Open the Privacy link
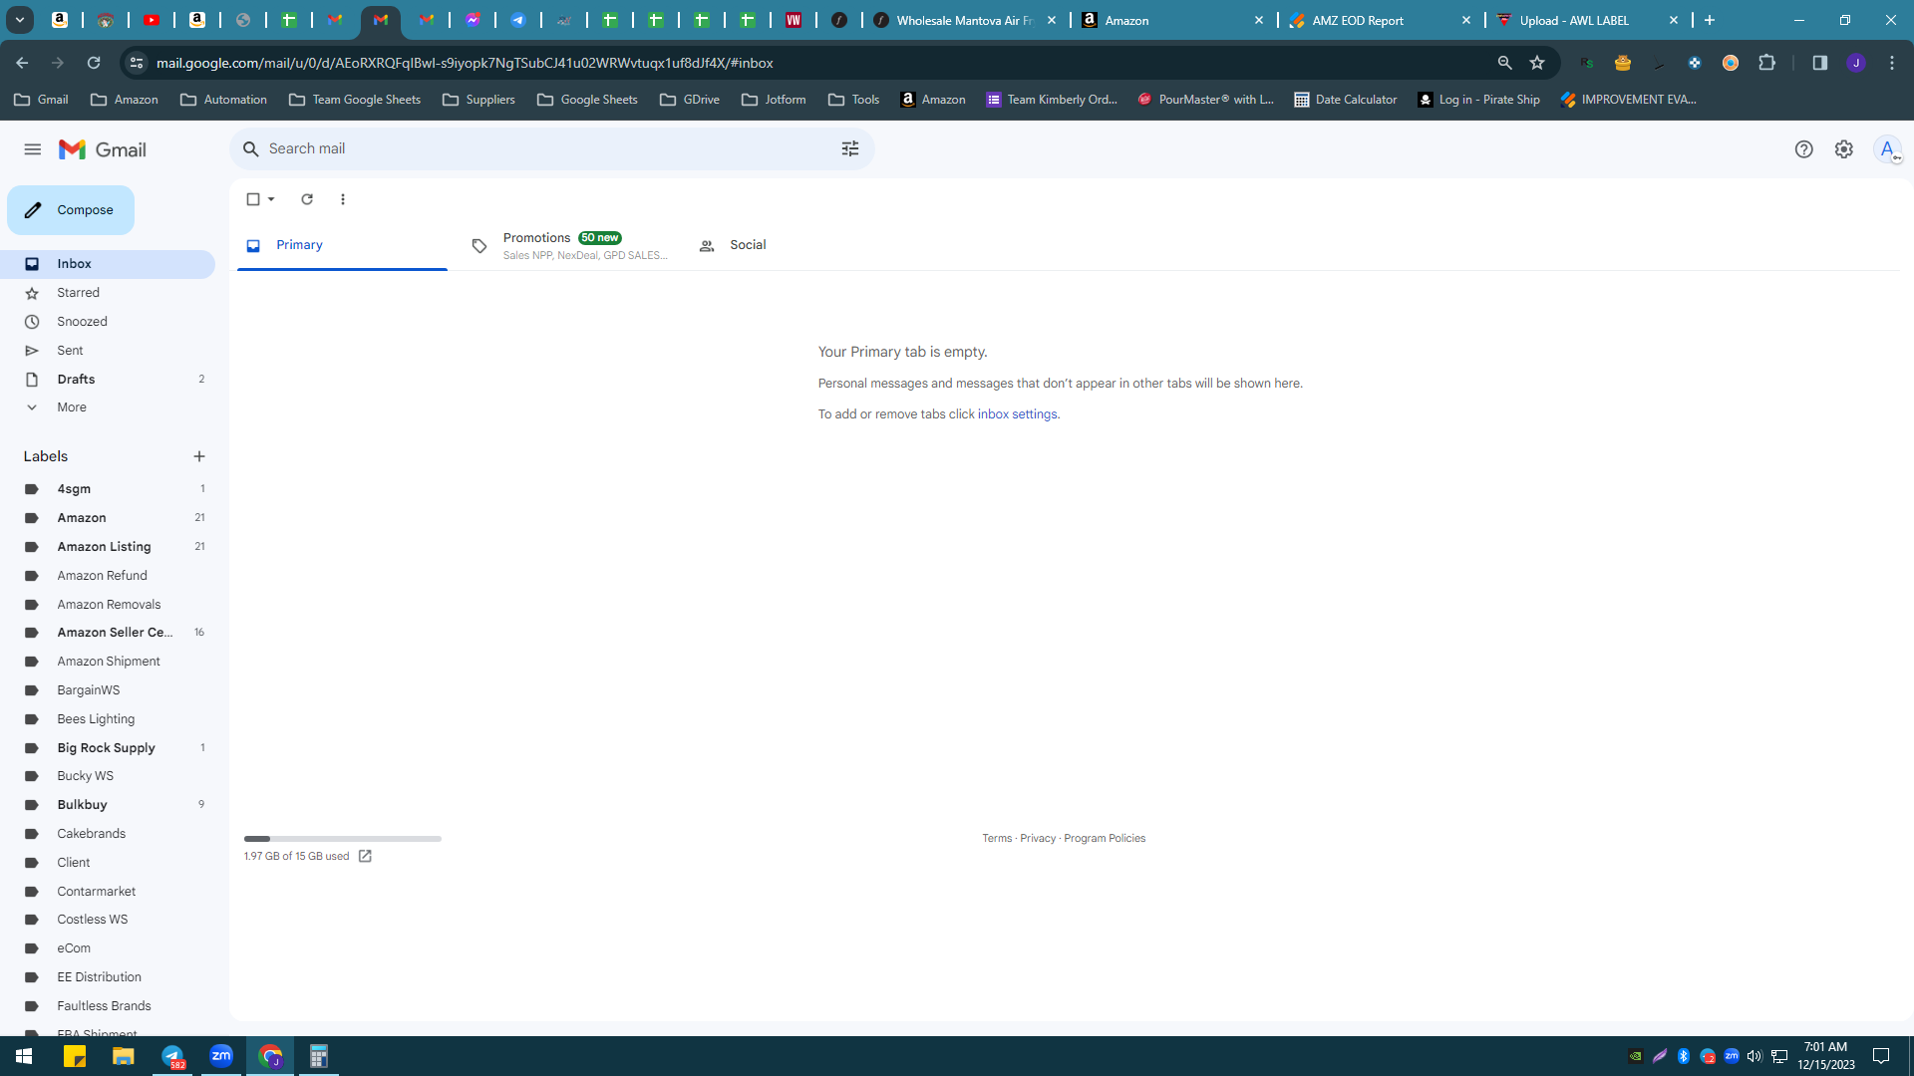Image resolution: width=1914 pixels, height=1076 pixels. 1038,839
